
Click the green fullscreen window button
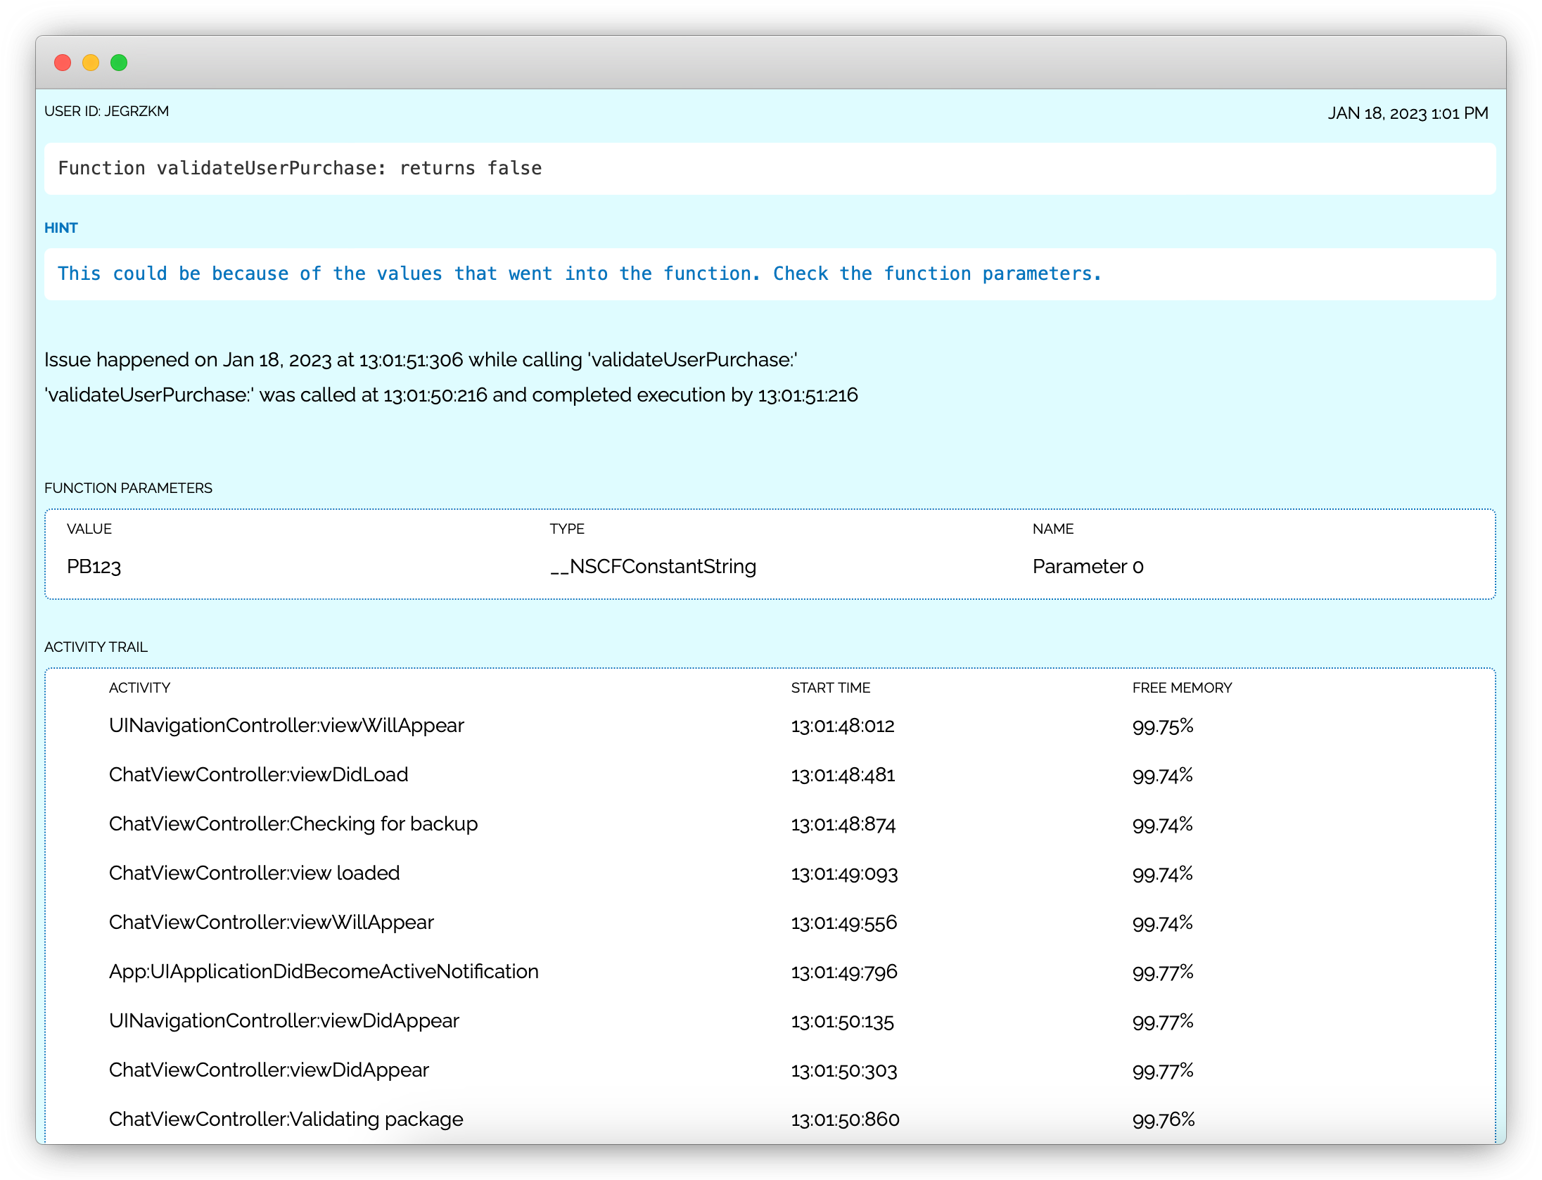(x=119, y=63)
